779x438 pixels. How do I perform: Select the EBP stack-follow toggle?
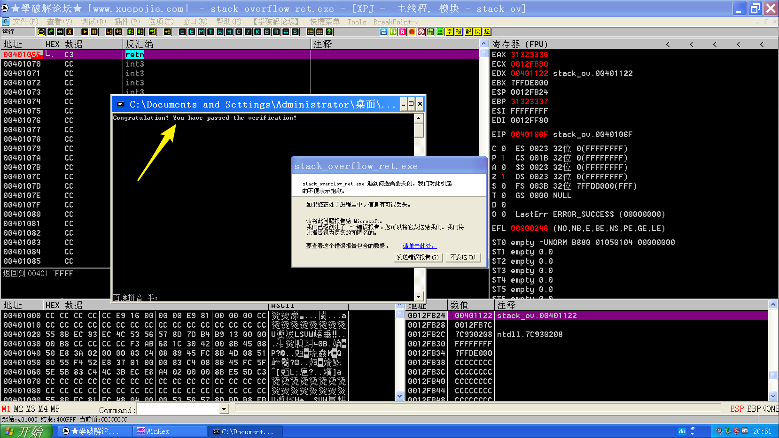click(x=753, y=409)
